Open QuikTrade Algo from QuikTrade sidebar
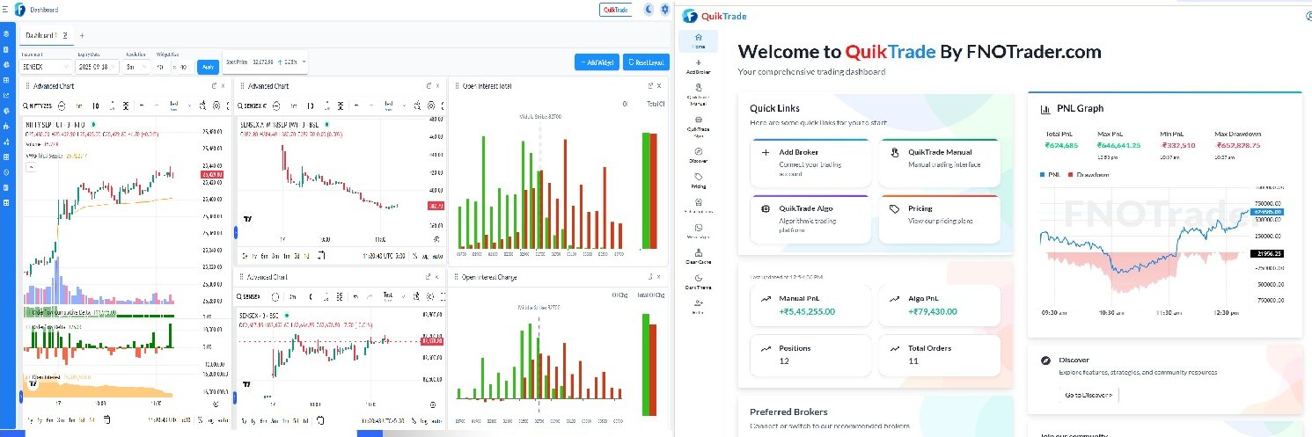Image resolution: width=1312 pixels, height=437 pixels. point(698,125)
